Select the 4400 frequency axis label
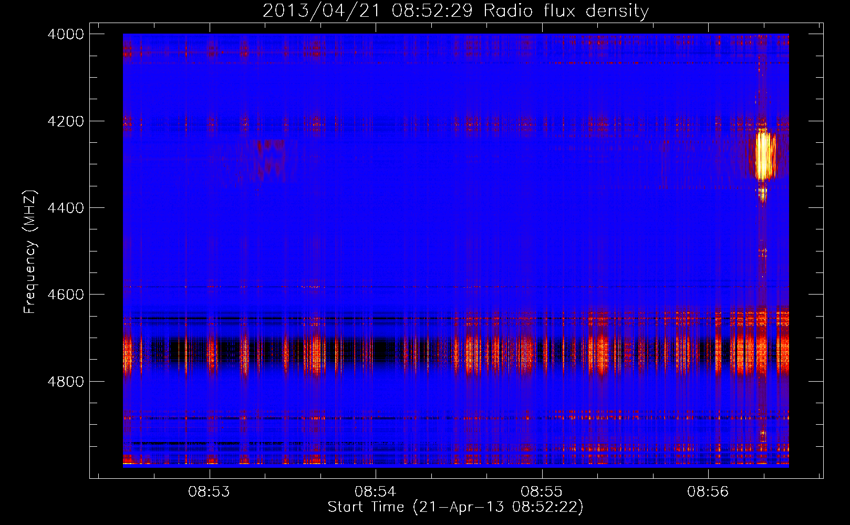The image size is (850, 525). (x=66, y=208)
